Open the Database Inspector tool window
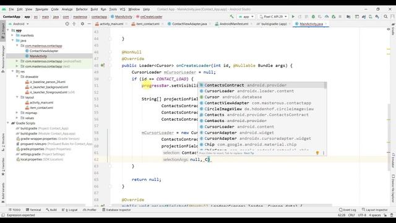 point(116,210)
